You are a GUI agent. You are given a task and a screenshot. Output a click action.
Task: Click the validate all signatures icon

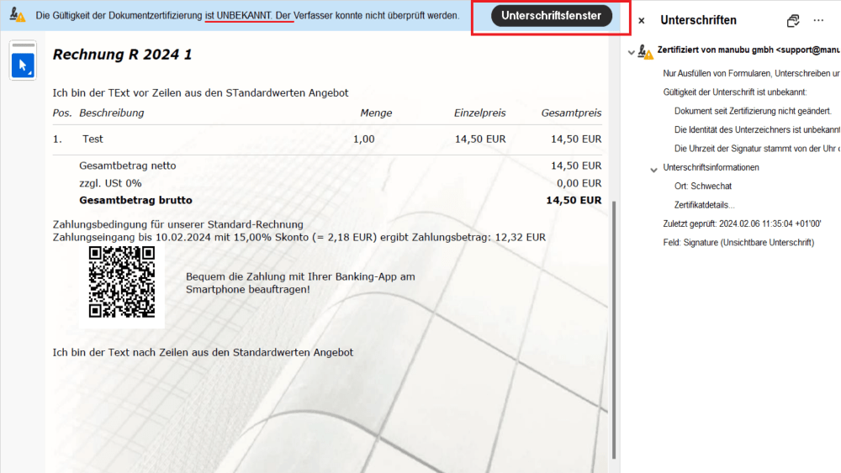pyautogui.click(x=792, y=20)
